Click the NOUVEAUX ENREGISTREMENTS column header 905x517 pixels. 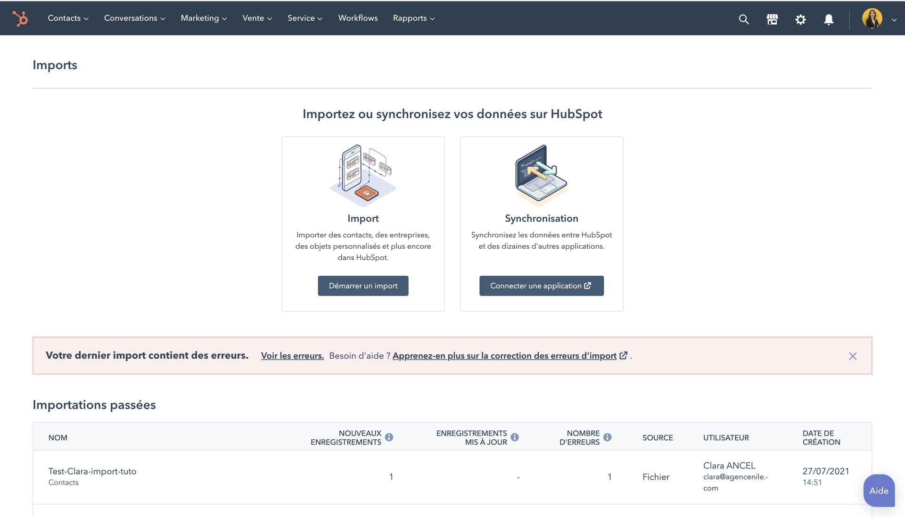click(346, 438)
